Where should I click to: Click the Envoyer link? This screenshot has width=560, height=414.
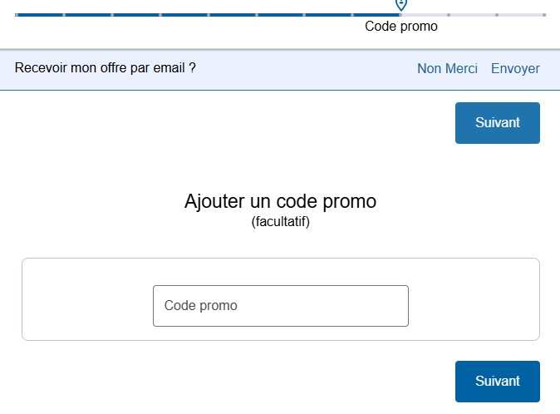click(515, 69)
